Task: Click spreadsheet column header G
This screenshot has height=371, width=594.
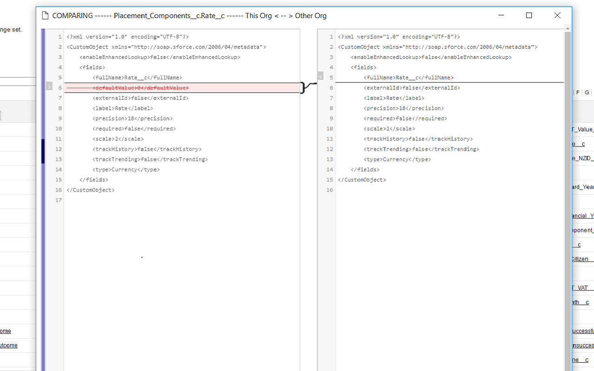Action: [587, 92]
